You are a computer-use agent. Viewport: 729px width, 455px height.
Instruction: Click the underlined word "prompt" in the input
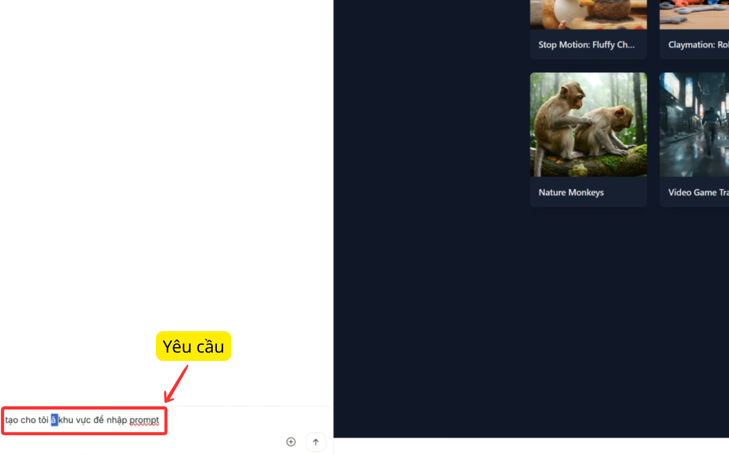[144, 420]
